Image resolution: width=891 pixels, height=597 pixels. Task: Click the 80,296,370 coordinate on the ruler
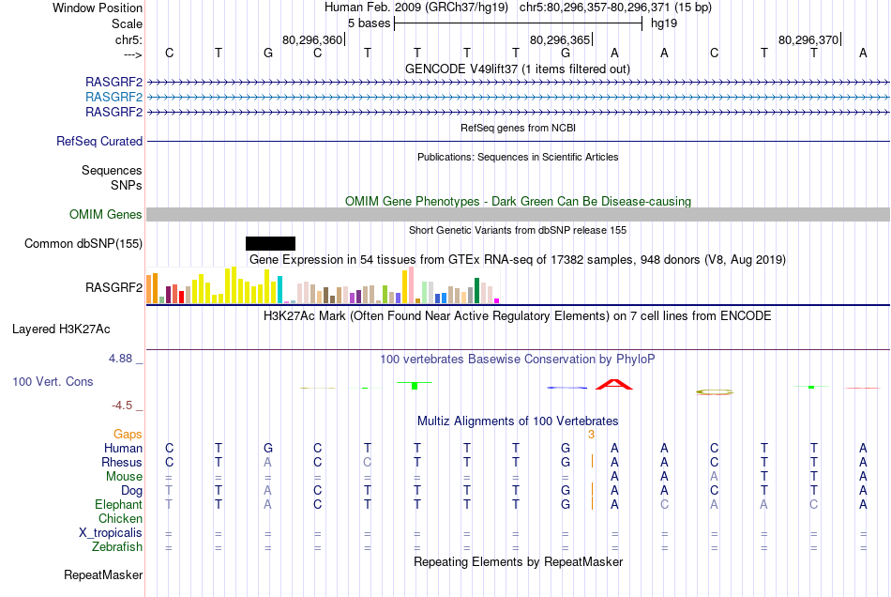click(808, 39)
